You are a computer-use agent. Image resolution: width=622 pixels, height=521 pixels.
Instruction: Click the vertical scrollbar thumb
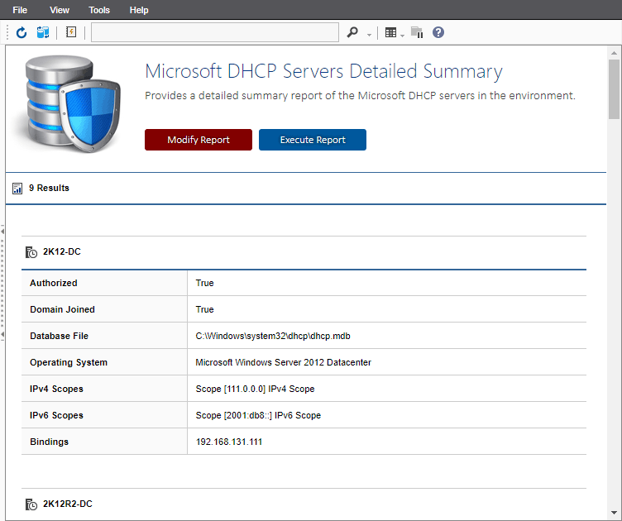(x=614, y=89)
